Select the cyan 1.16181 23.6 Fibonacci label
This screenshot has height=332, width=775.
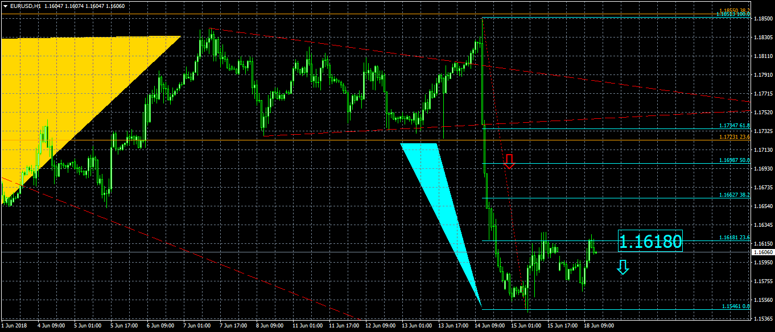coord(735,237)
